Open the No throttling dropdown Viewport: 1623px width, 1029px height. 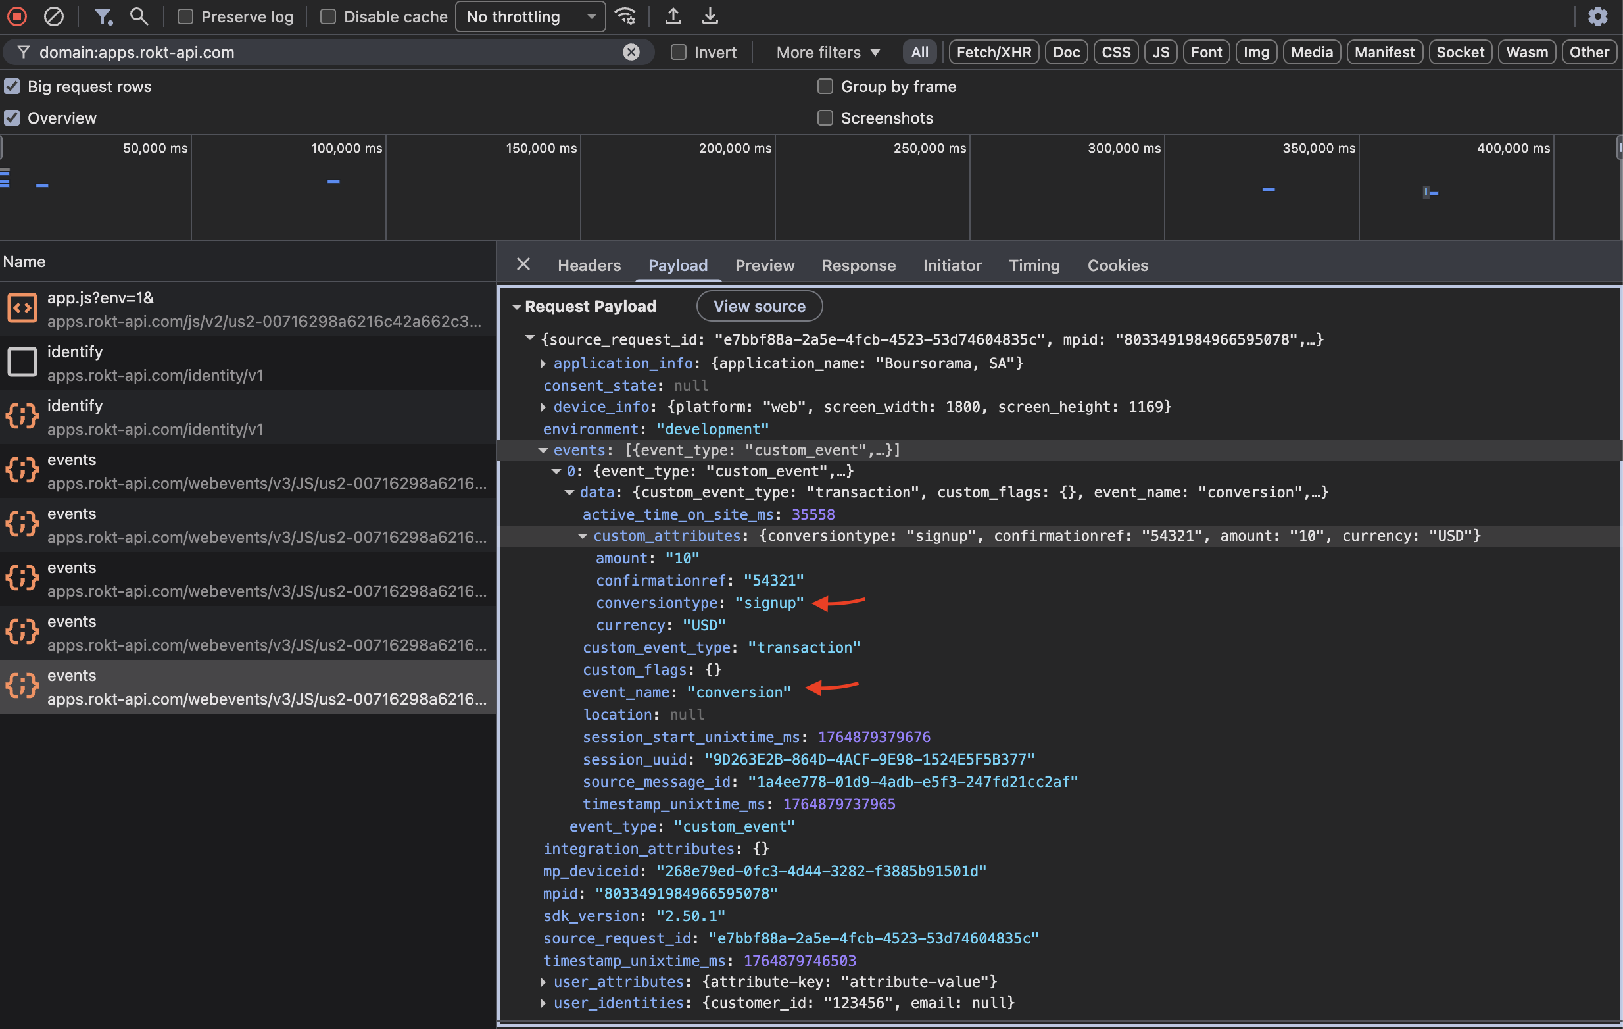(530, 16)
